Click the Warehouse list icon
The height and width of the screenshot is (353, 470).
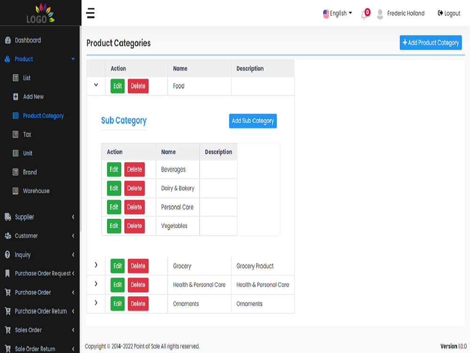(16, 191)
